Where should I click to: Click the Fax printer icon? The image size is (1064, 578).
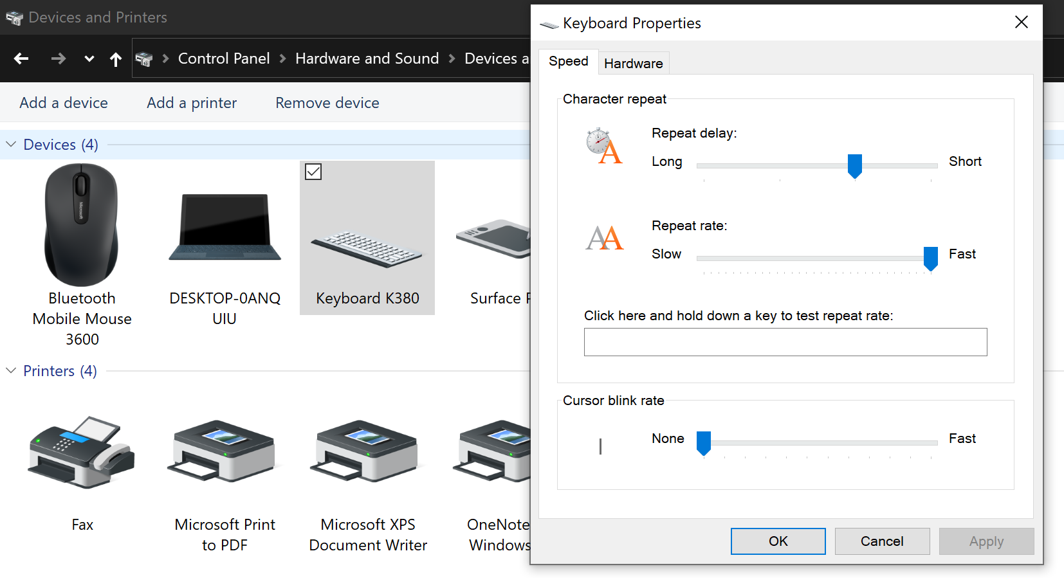tap(82, 453)
